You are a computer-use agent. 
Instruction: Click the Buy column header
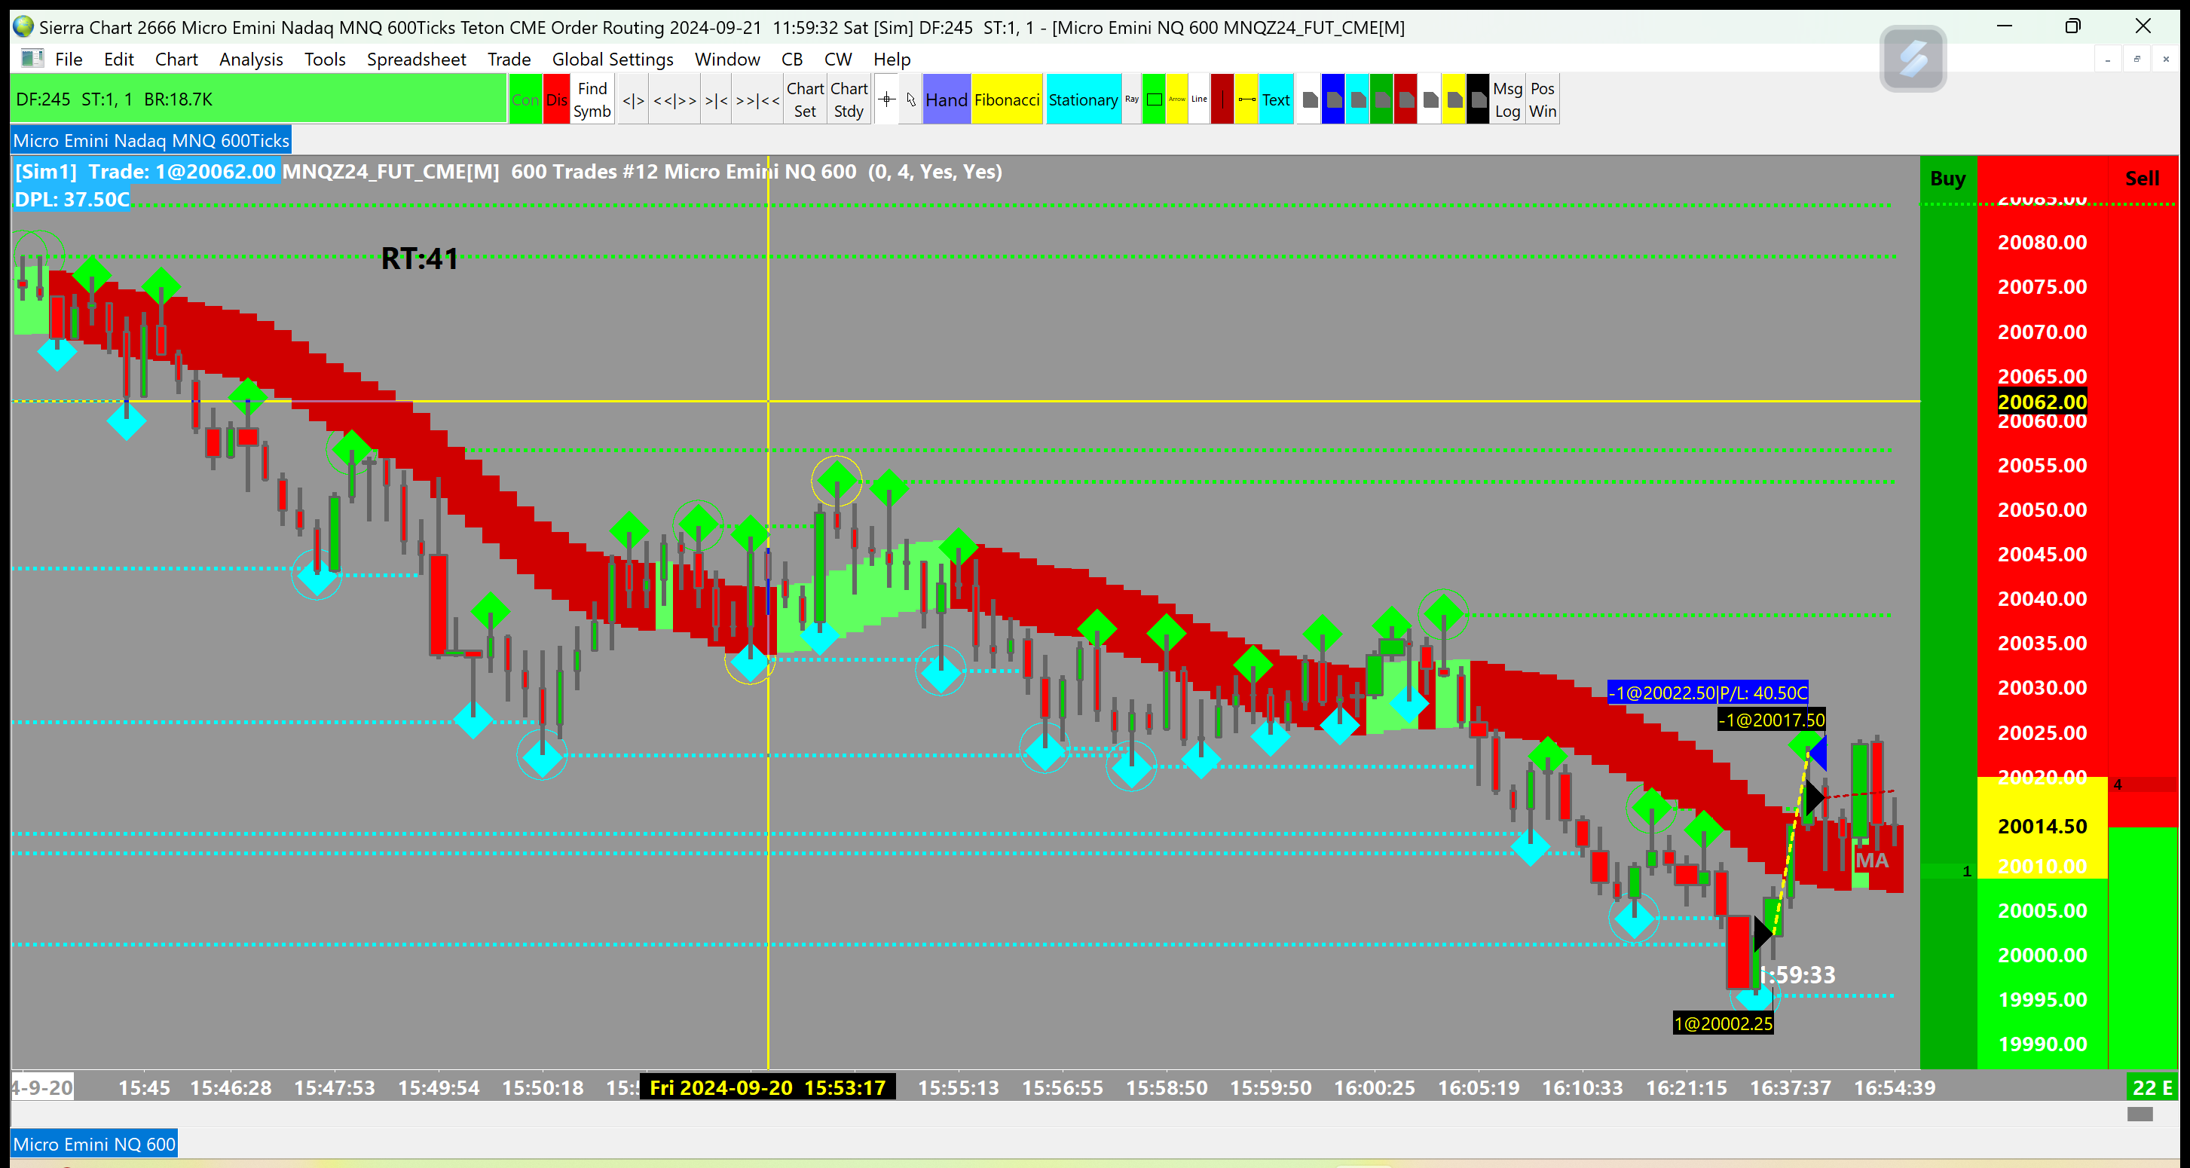tap(1947, 179)
